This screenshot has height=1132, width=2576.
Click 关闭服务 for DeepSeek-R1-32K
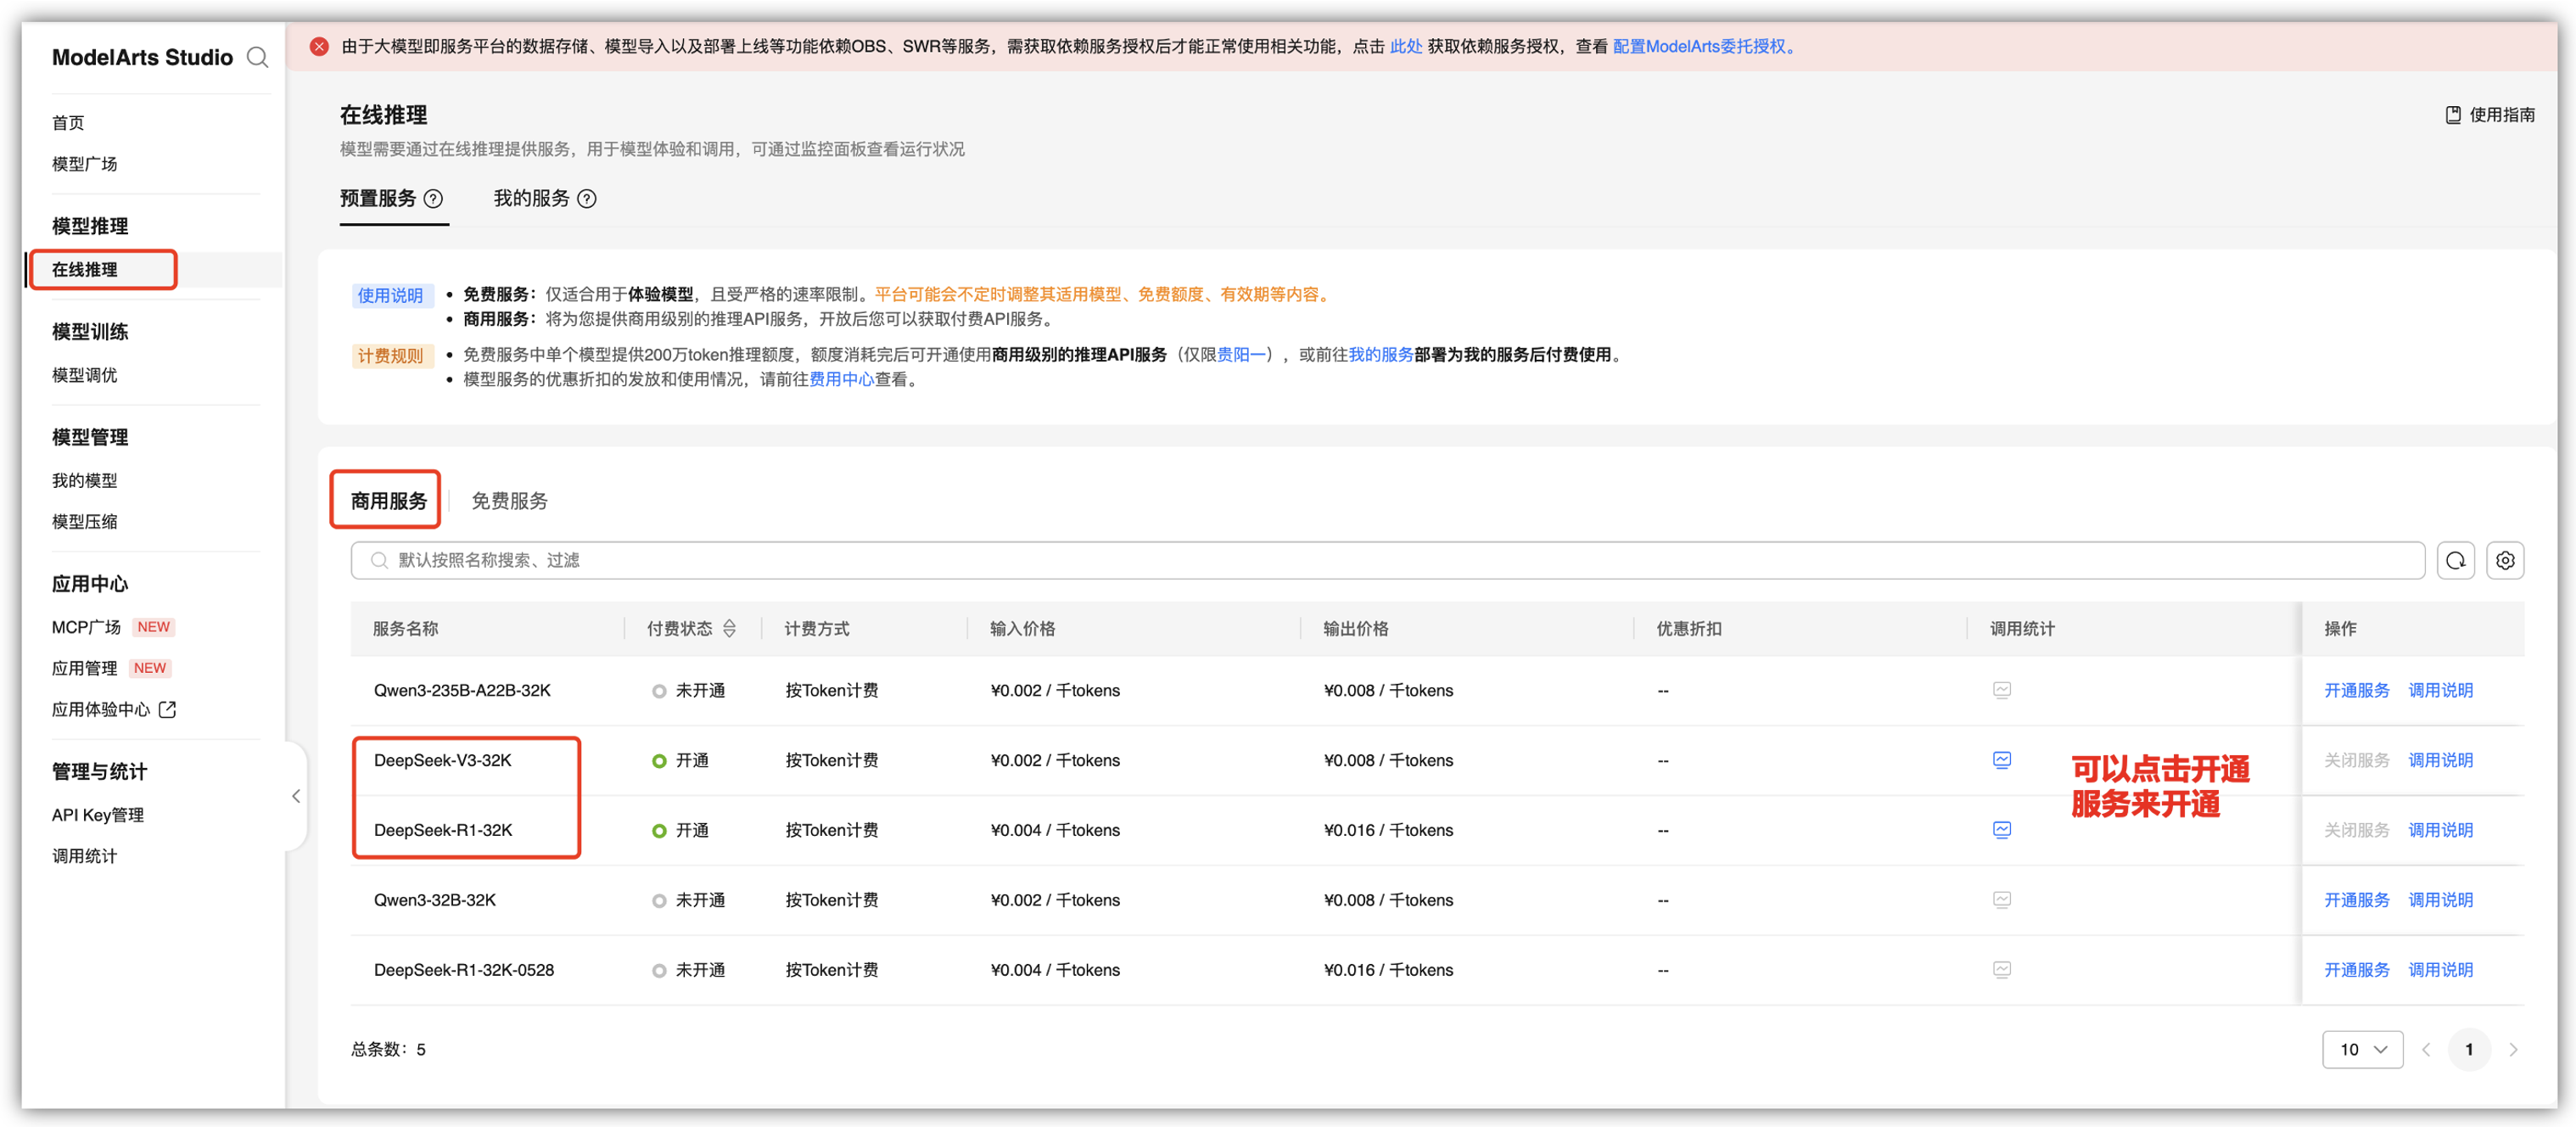tap(2357, 831)
